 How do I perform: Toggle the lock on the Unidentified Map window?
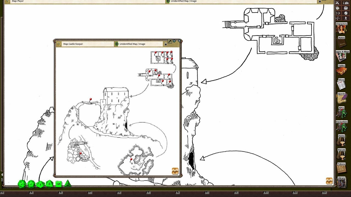(x=320, y=1)
